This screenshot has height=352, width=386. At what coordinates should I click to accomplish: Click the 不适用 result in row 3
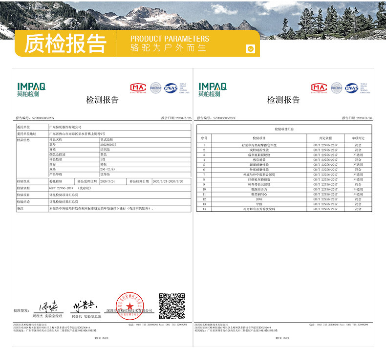pyautogui.click(x=358, y=155)
